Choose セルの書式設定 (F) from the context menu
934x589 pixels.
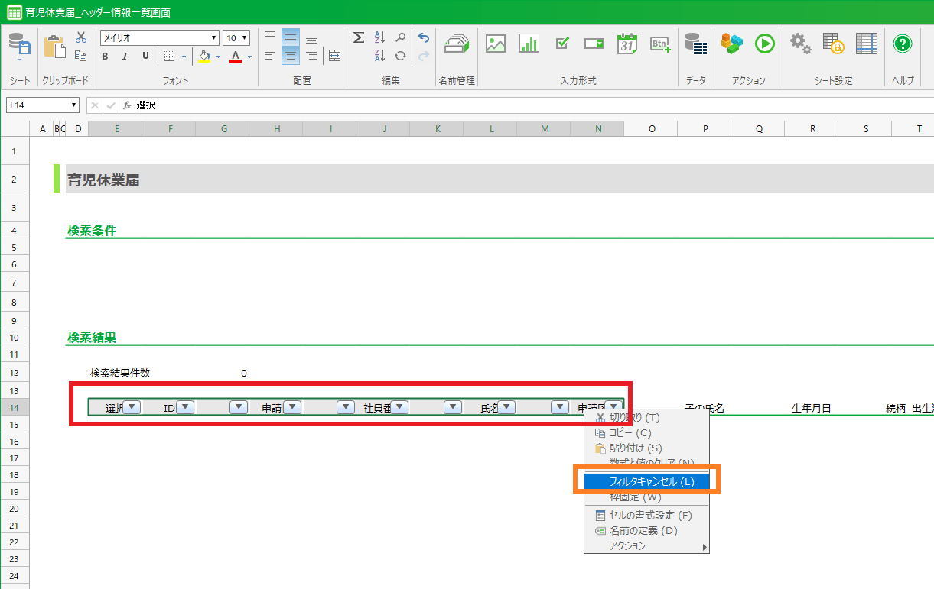650,515
